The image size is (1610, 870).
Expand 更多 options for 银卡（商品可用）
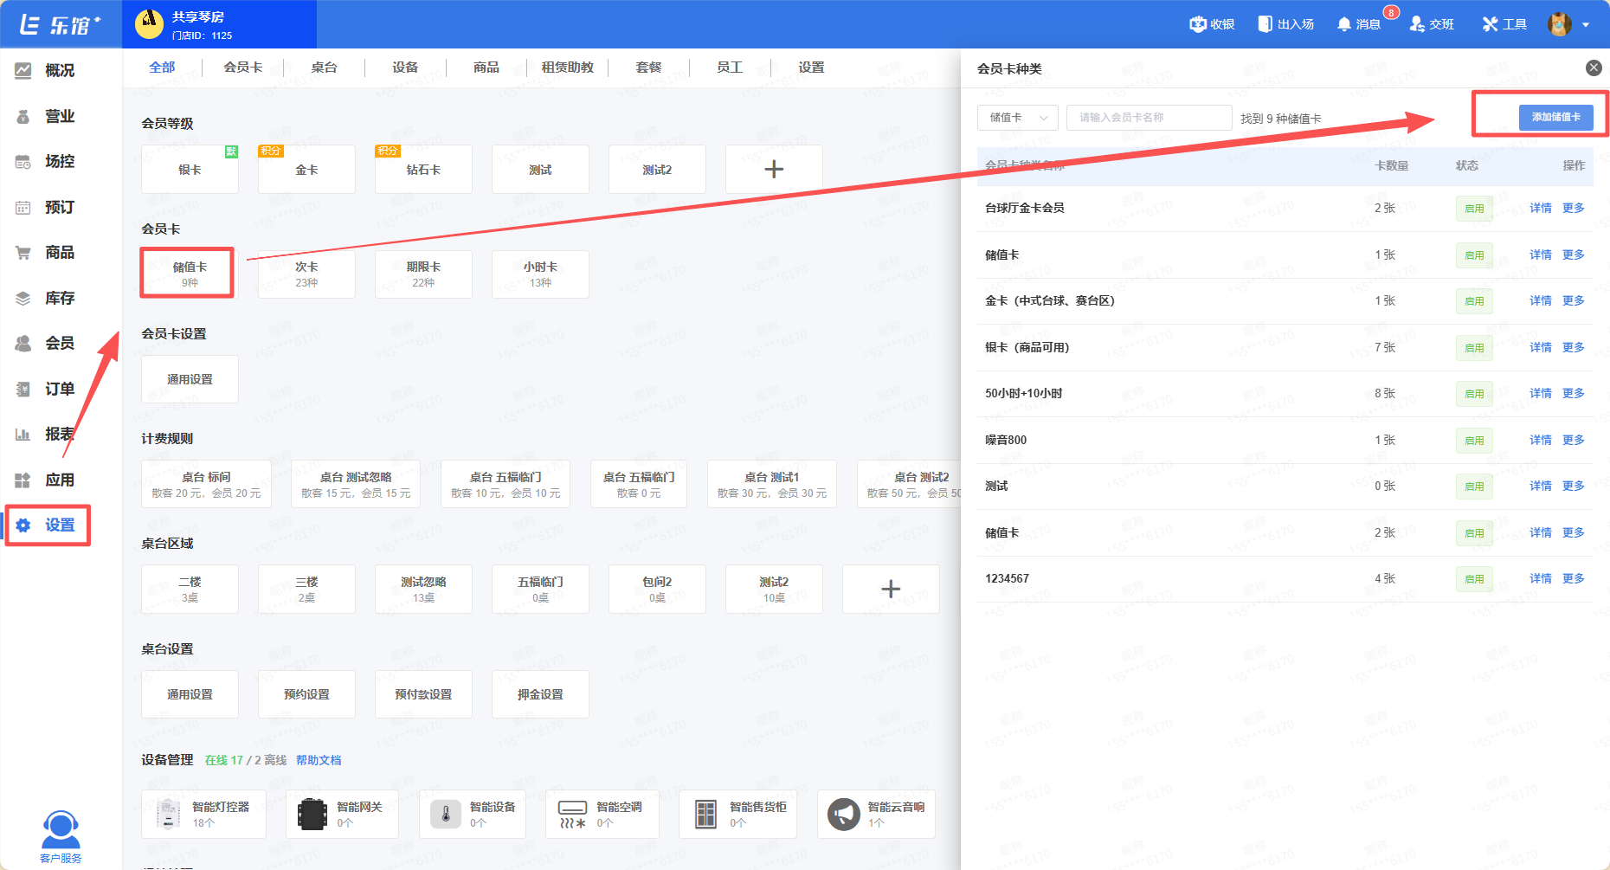tap(1573, 347)
